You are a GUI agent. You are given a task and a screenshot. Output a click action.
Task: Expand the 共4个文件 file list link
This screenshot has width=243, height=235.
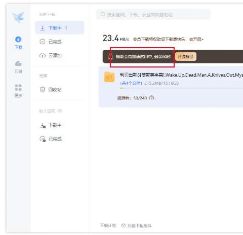(x=131, y=83)
